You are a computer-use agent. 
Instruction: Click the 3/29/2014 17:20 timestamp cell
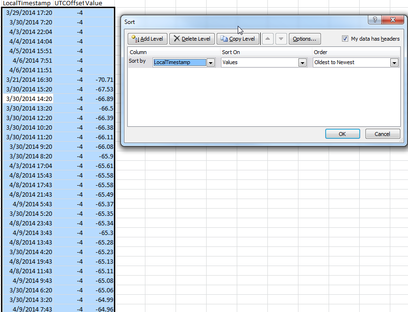(x=29, y=12)
